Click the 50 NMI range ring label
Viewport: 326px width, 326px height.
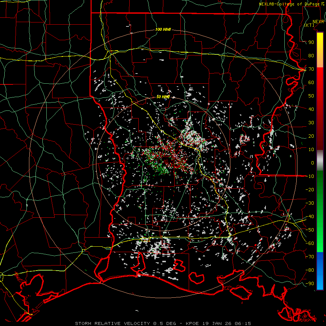pyautogui.click(x=163, y=97)
